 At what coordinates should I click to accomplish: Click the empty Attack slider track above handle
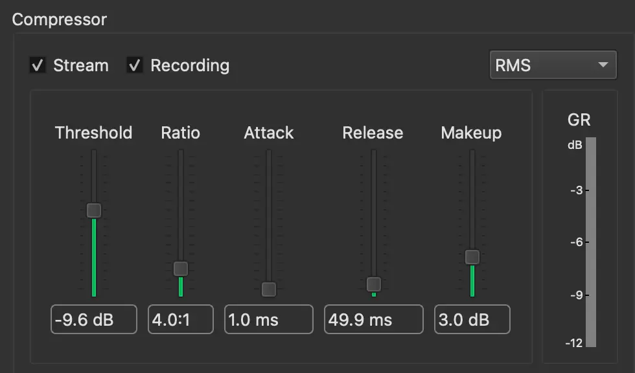(x=269, y=214)
